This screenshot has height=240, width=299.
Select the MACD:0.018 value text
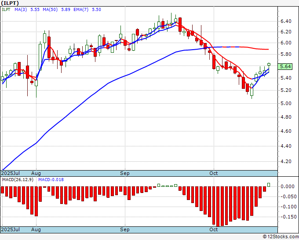pos(51,180)
